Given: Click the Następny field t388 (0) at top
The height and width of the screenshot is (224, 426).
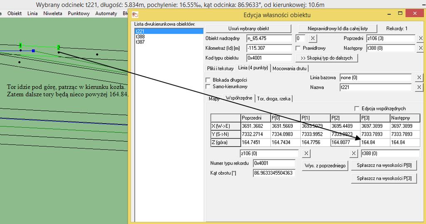Looking at the screenshot, I should click(x=391, y=48).
